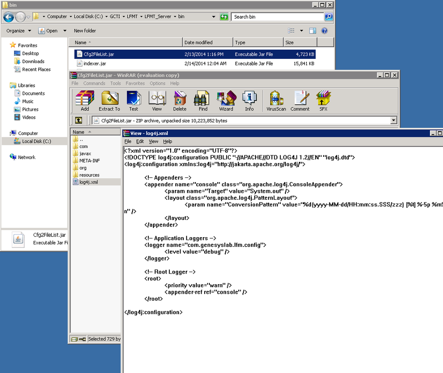The image size is (443, 373).
Task: Click the search magnifier in Explorer
Action: tap(329, 17)
